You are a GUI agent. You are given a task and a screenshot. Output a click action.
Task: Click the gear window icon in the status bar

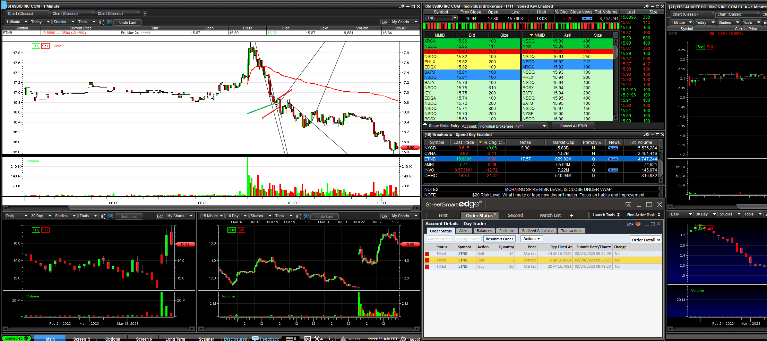pos(308,339)
